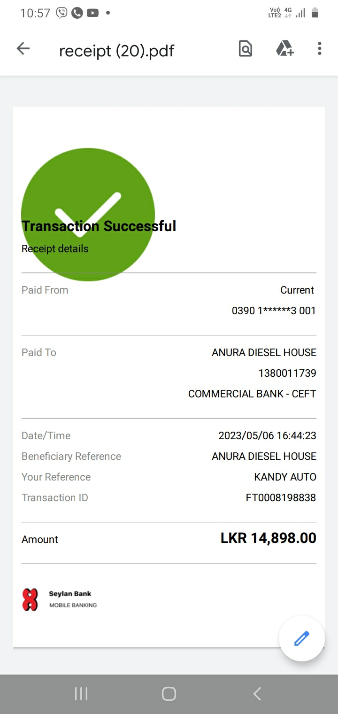This screenshot has width=338, height=714.
Task: Open the find in document icon
Action: pos(246,48)
